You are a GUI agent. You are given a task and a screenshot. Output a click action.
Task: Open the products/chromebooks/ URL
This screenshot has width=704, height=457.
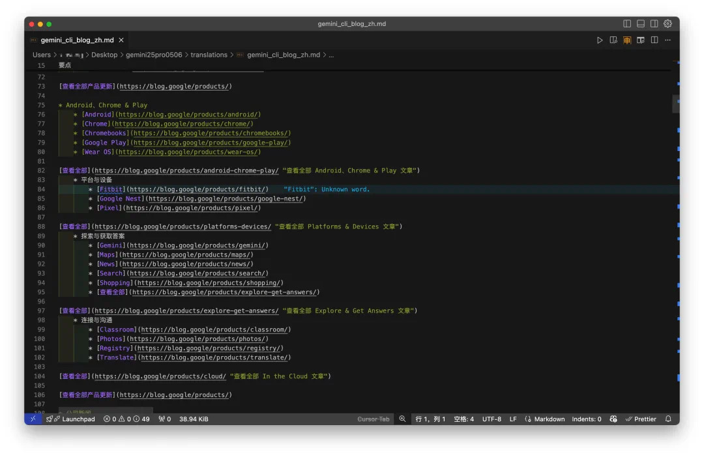click(210, 133)
